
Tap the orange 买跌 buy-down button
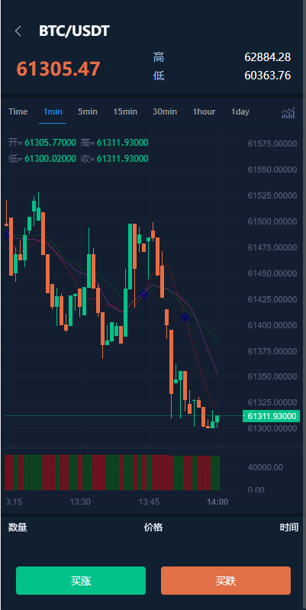(x=226, y=580)
